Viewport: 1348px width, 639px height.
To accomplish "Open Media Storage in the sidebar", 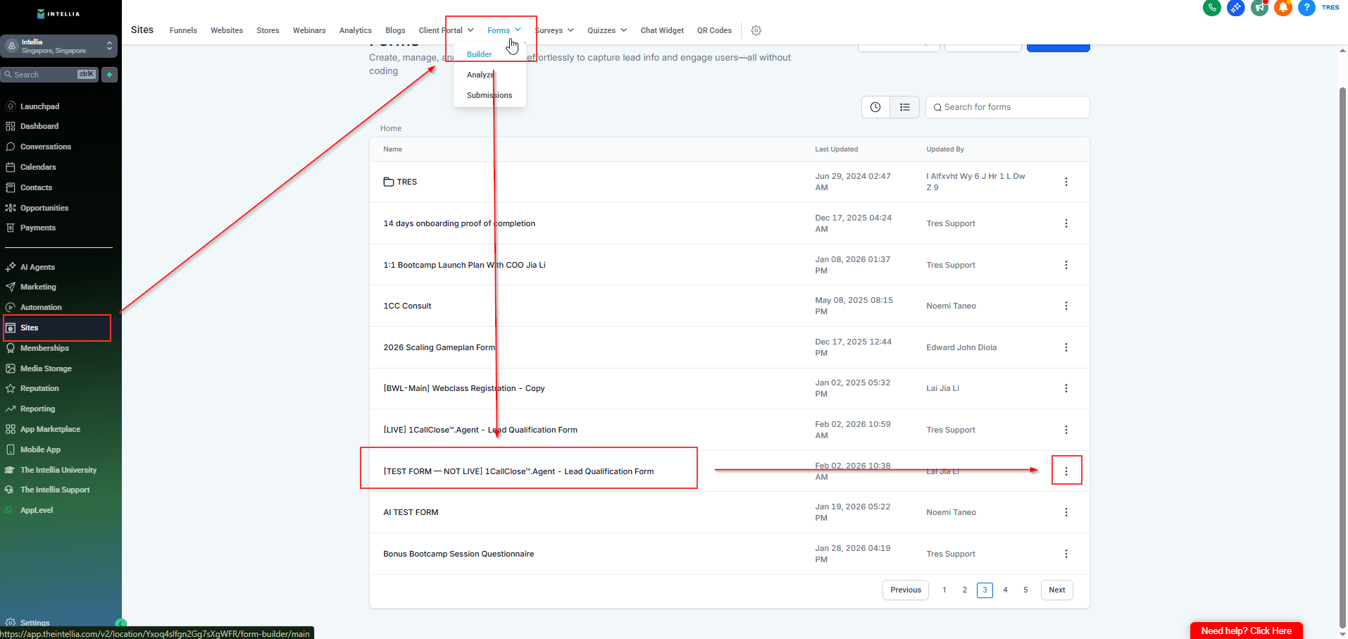I will [46, 368].
